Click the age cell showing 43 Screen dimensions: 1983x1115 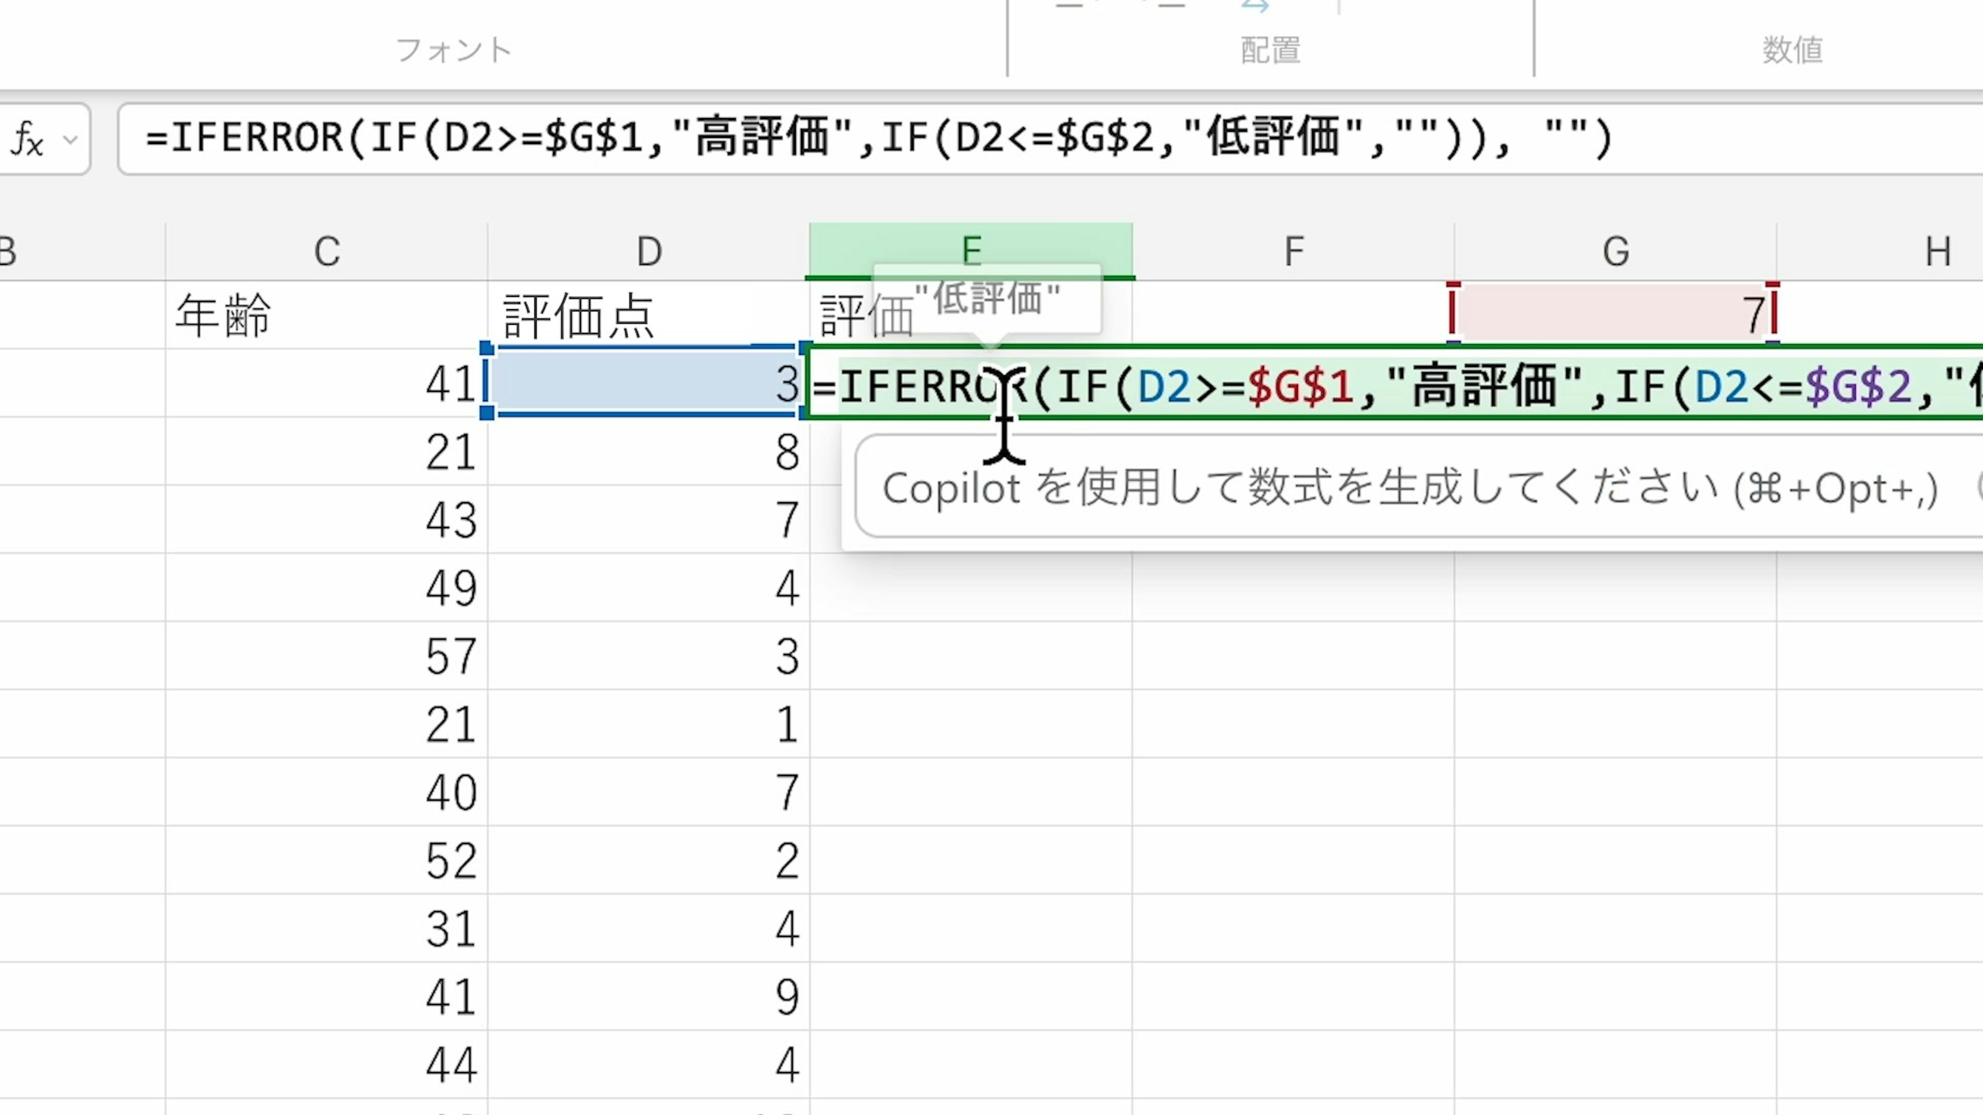pos(326,519)
